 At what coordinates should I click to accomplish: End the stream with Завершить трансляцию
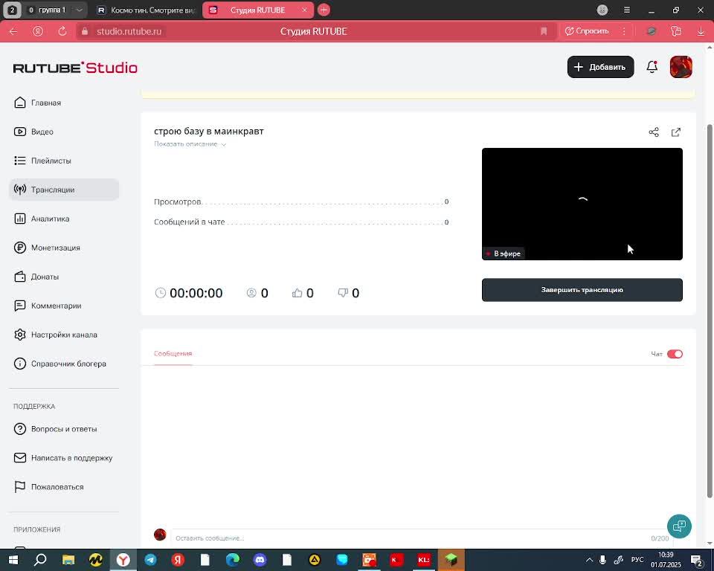[582, 290]
